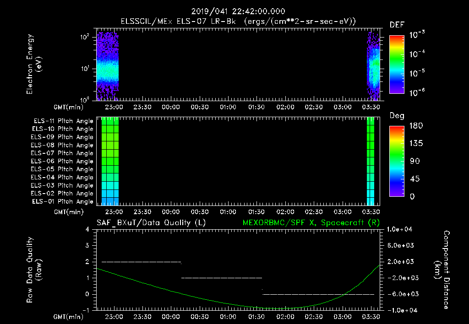Select the ELS-04 Pitch Angle row label
This screenshot has height=324, width=469.
click(62, 177)
